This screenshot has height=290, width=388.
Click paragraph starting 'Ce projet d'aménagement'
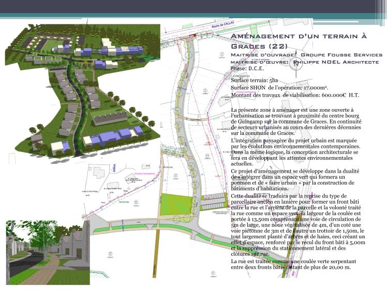click(295, 180)
